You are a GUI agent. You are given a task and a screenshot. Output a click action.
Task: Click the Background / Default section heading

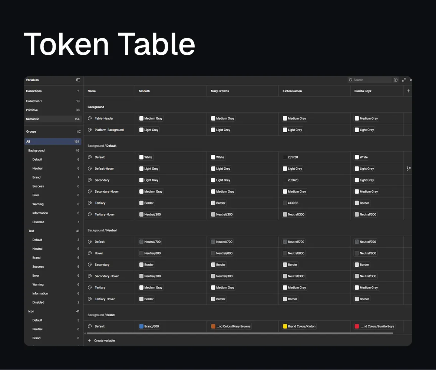click(102, 146)
